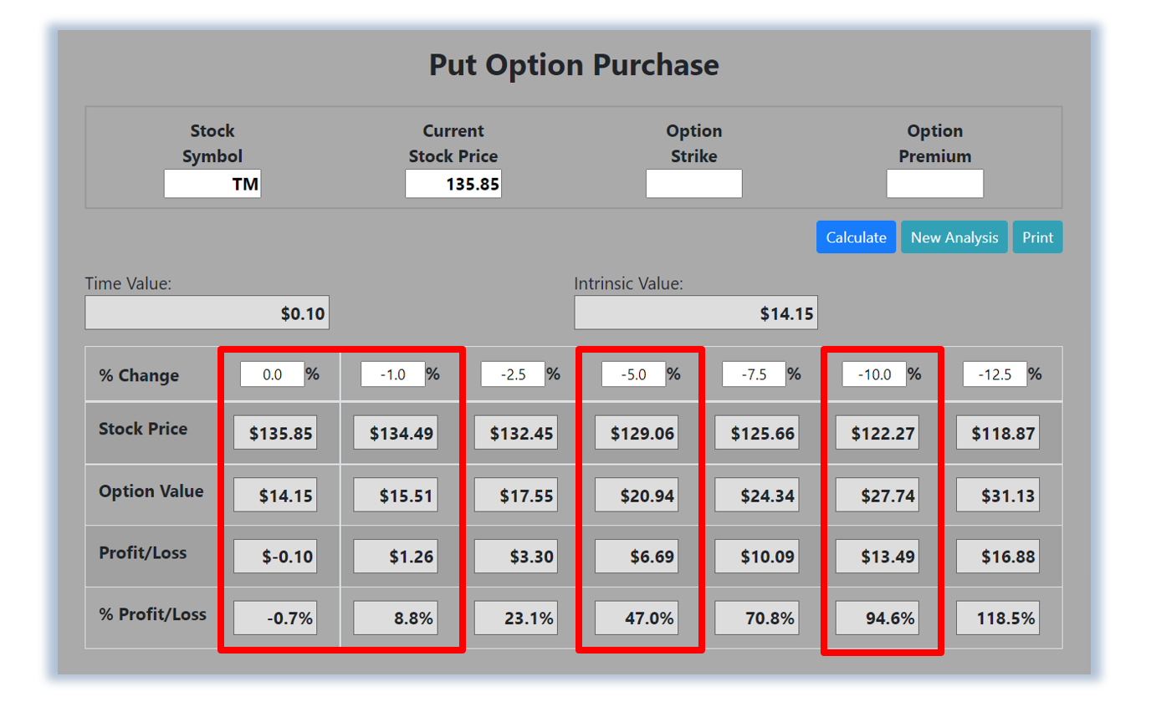Select stock price cell $134.49
Screen dimensions: 1151x707
[396, 433]
